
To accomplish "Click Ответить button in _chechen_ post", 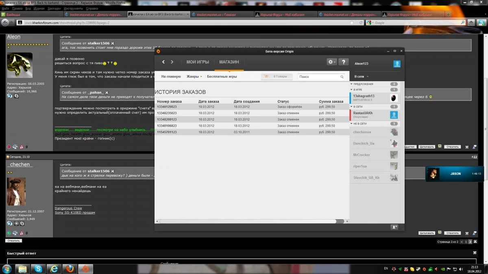I will click(x=452, y=233).
